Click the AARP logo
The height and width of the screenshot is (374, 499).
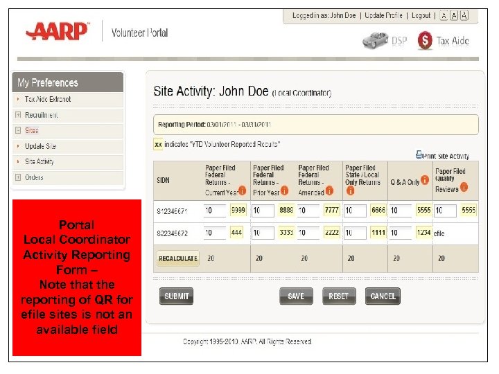pyautogui.click(x=58, y=31)
